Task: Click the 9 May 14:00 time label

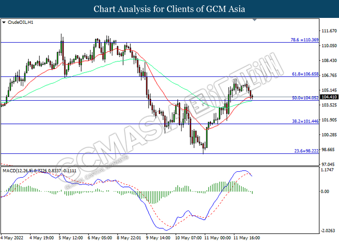Action: [158, 238]
